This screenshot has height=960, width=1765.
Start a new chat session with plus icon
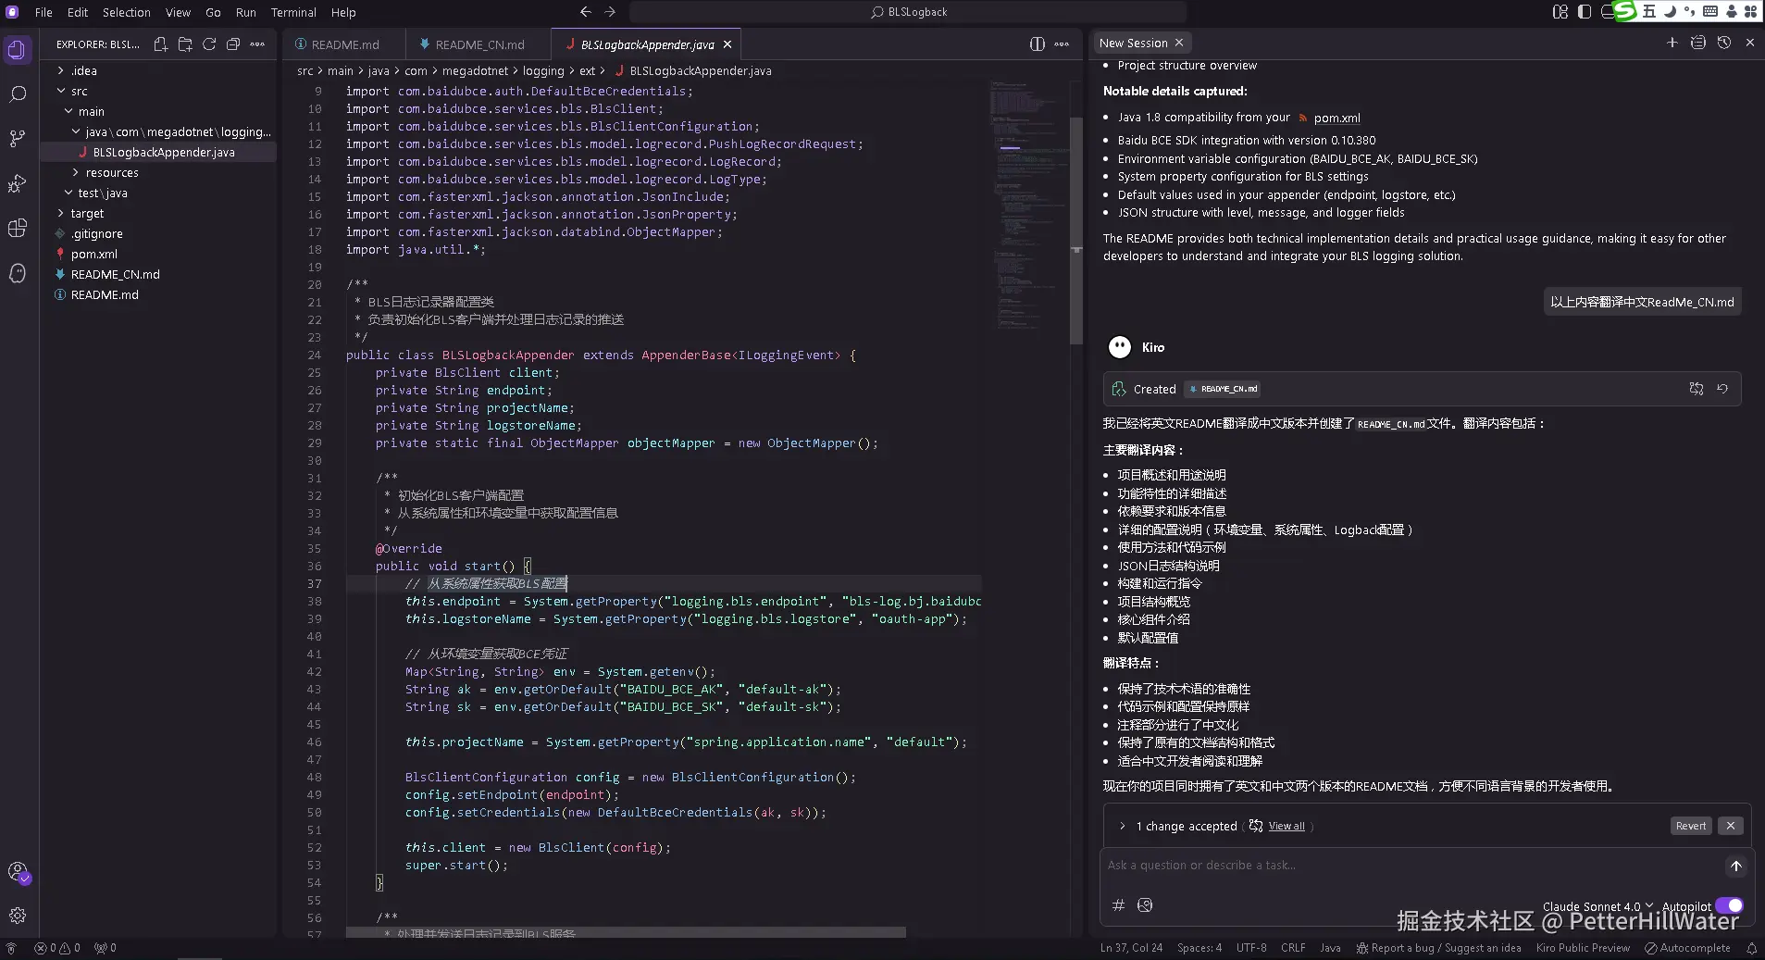coord(1672,43)
